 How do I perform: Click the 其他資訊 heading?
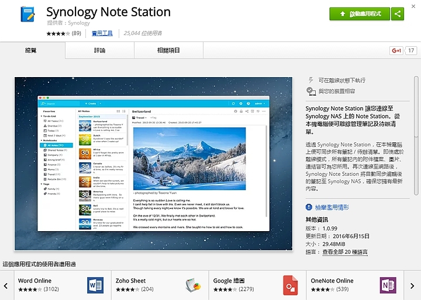pyautogui.click(x=317, y=219)
